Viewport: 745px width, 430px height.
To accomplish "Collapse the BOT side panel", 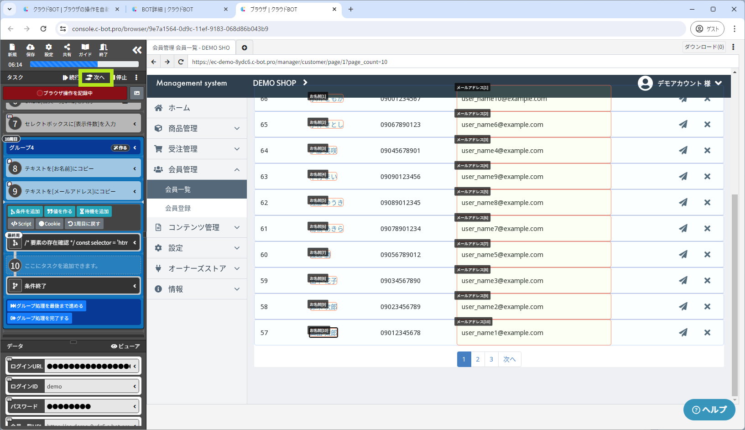I will coord(137,50).
